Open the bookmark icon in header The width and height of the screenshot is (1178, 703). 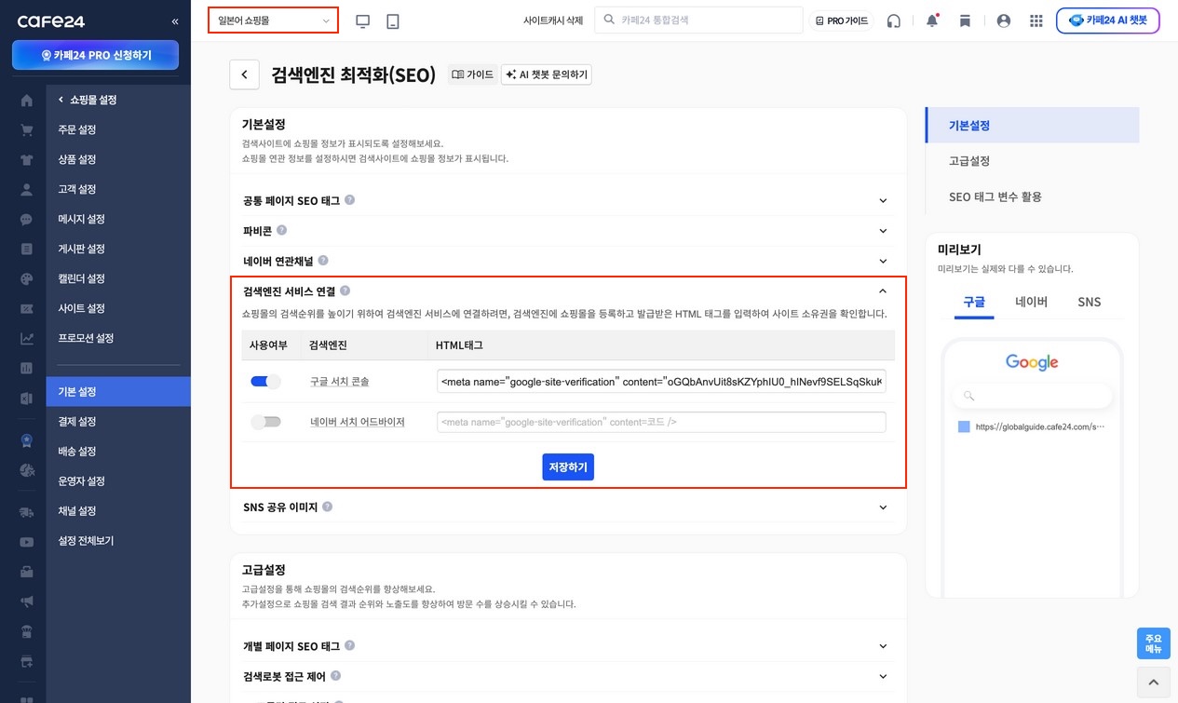click(965, 20)
